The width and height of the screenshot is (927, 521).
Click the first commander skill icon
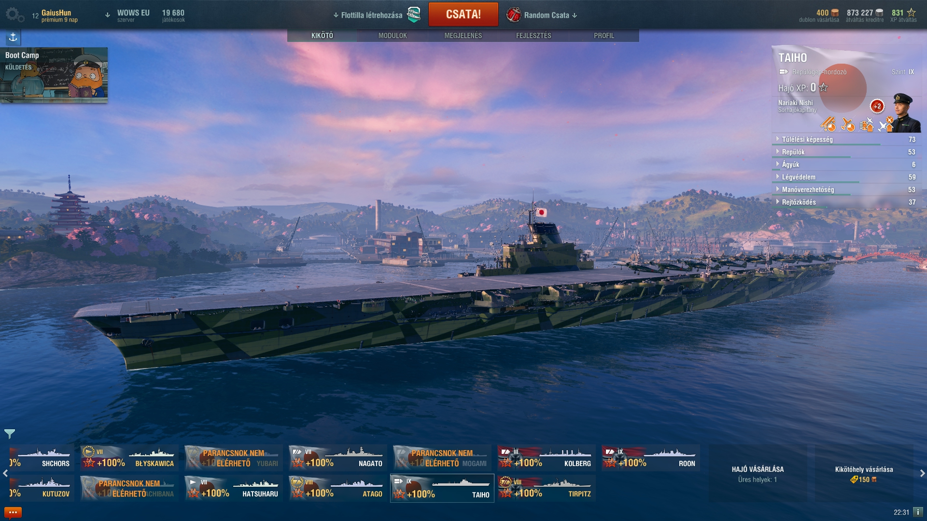click(828, 124)
